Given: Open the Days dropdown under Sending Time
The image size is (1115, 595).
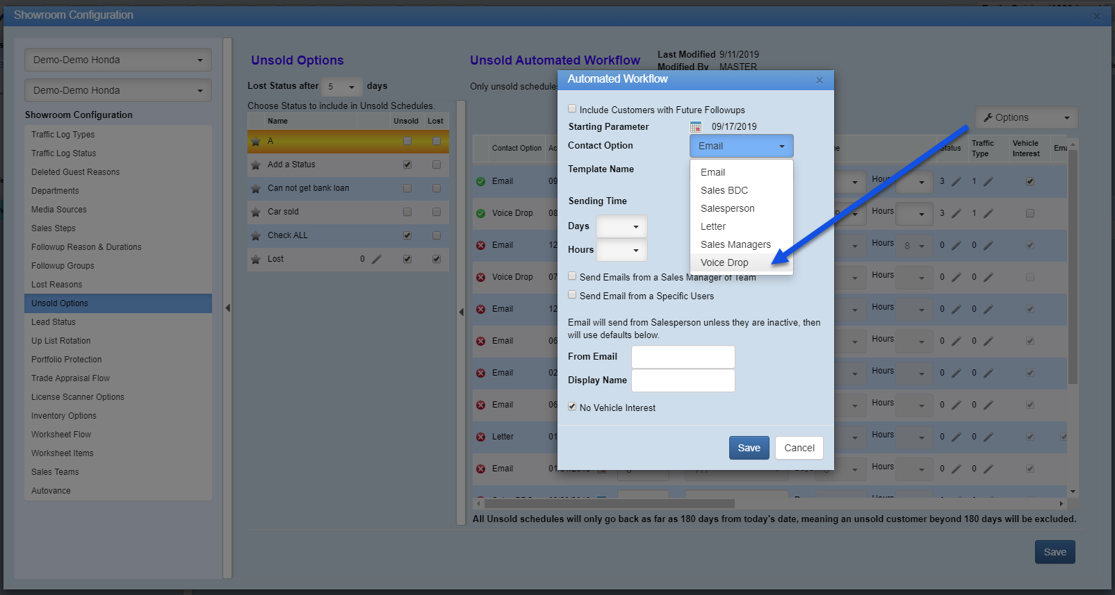Looking at the screenshot, I should pos(621,226).
